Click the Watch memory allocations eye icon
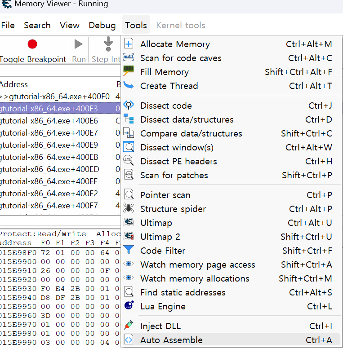The image size is (343, 348). point(129,278)
